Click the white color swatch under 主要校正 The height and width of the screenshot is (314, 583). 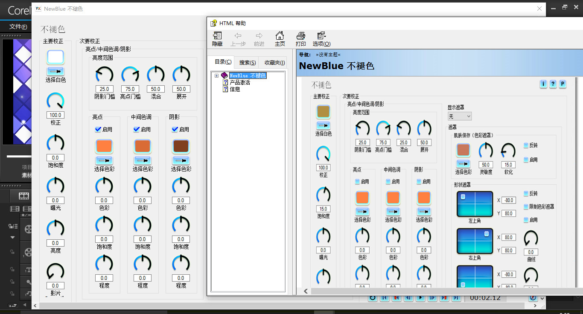[x=55, y=57]
